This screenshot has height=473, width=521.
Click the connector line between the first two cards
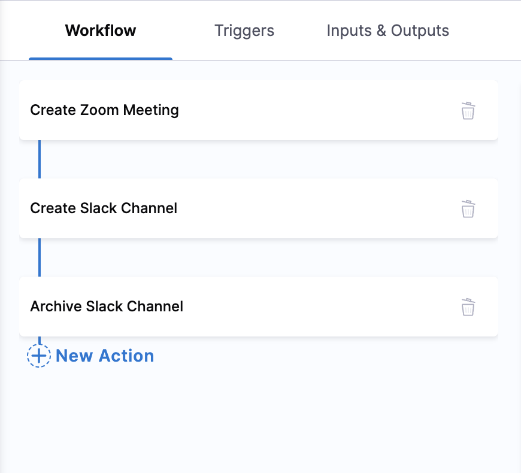coord(40,160)
